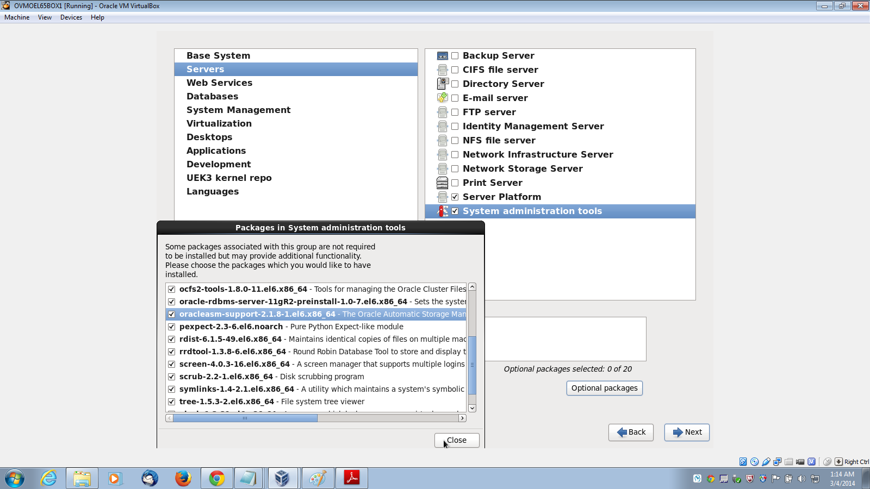Screen dimensions: 870x489
Task: Select the Virtualization category
Action: [296, 123]
